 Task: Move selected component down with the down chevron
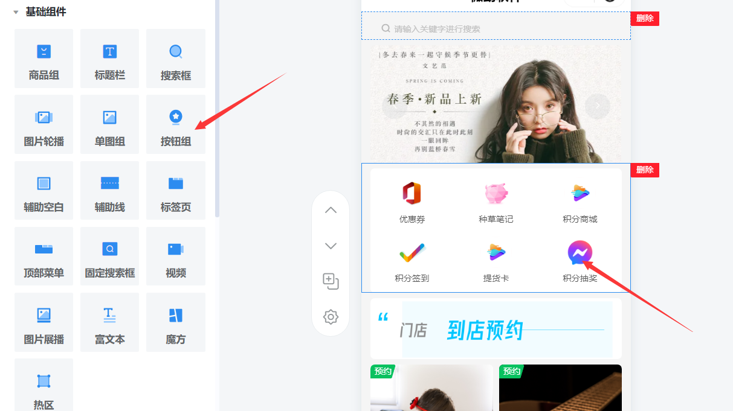click(331, 246)
